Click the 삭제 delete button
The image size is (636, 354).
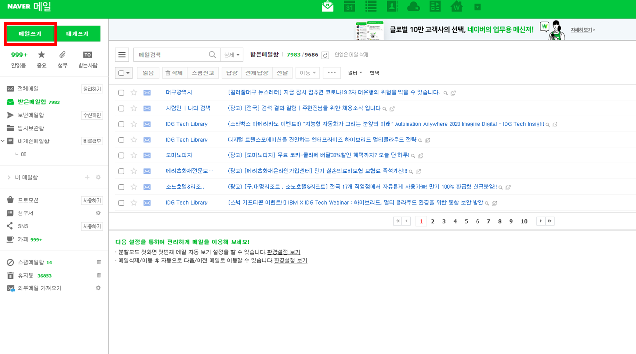(x=174, y=73)
